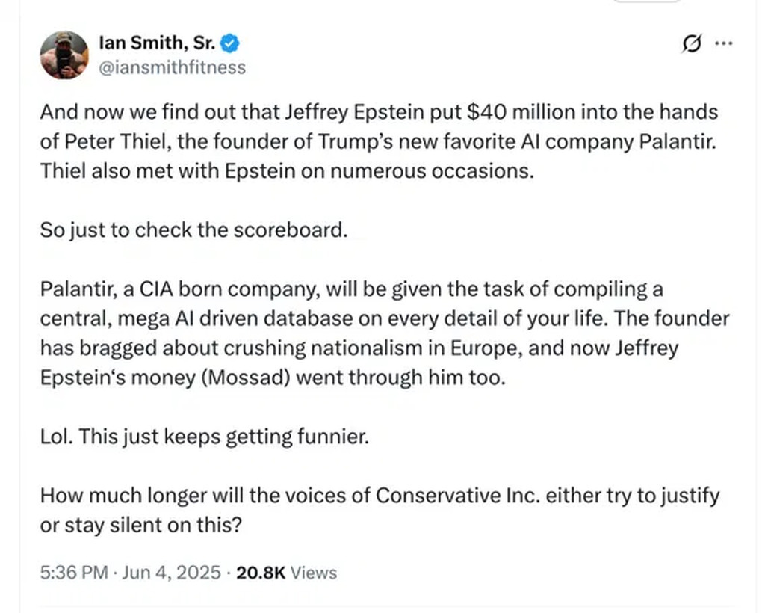Select the line "So just to check the scoreboard."
The width and height of the screenshot is (765, 613).
click(193, 230)
